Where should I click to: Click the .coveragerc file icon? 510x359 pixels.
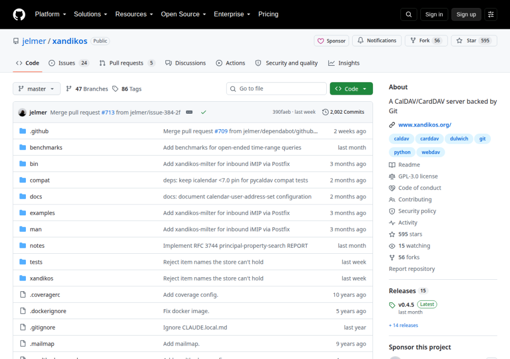[x=23, y=295]
